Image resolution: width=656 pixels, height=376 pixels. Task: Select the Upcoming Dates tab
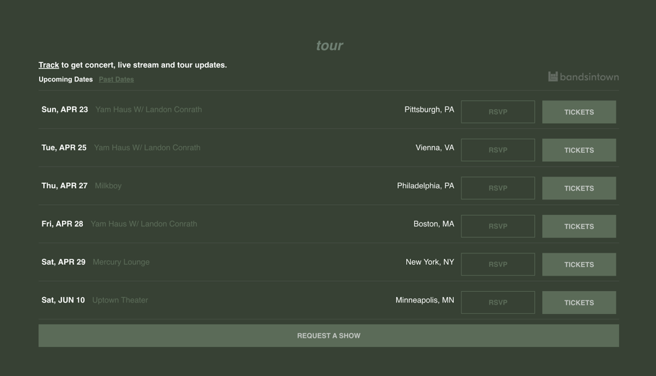[x=65, y=80]
